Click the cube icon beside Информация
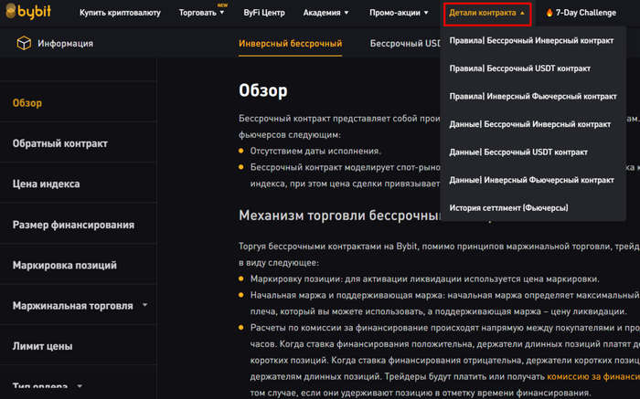Screen dimensions: 640x399 [24, 44]
